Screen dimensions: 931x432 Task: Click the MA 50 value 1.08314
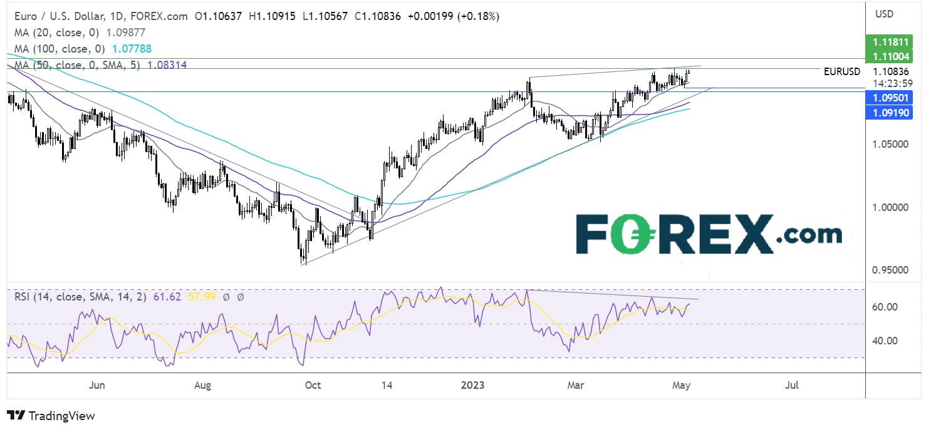(x=169, y=64)
